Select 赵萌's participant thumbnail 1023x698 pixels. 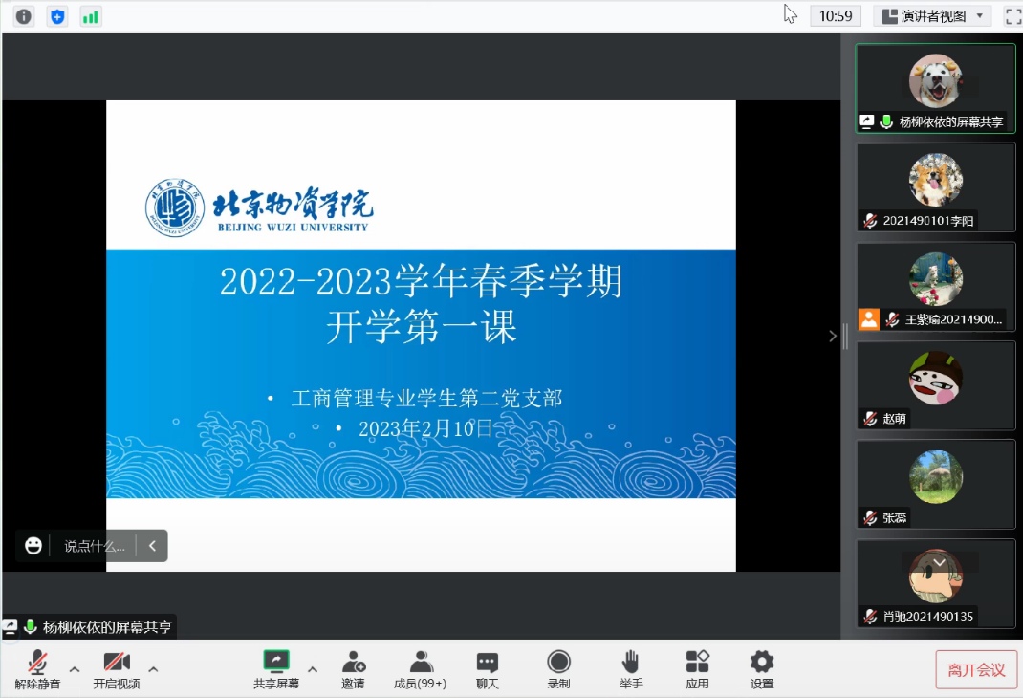935,384
